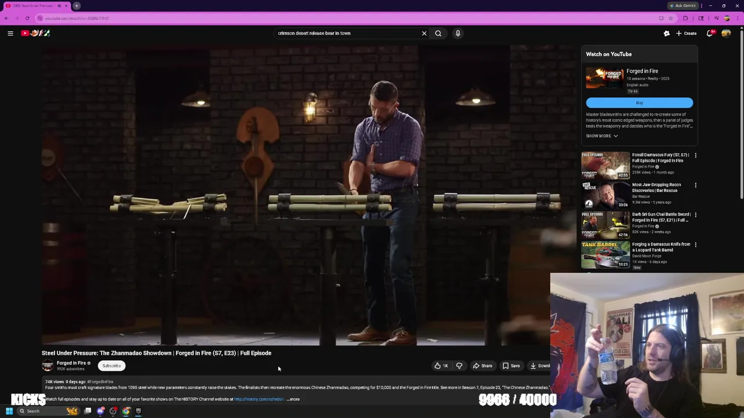Click the Ask Gemini button
Screen dimensions: 744x418
(x=683, y=6)
